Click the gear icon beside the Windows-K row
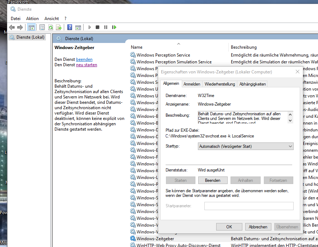 pos(133,170)
